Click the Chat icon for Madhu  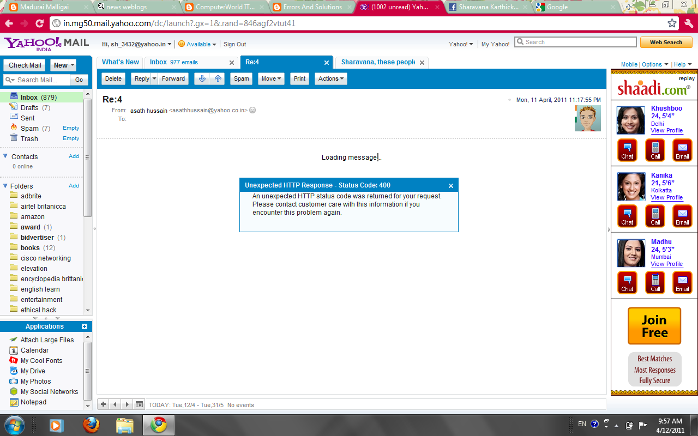627,282
